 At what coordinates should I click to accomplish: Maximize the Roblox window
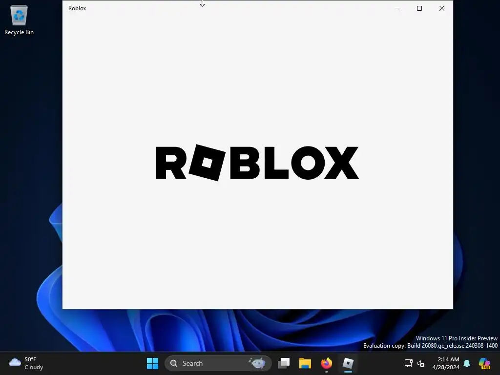[x=419, y=8]
